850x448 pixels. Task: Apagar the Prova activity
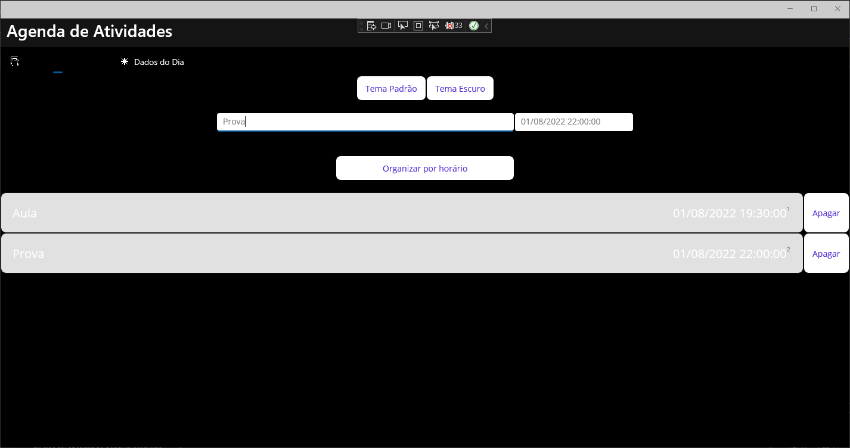click(826, 253)
